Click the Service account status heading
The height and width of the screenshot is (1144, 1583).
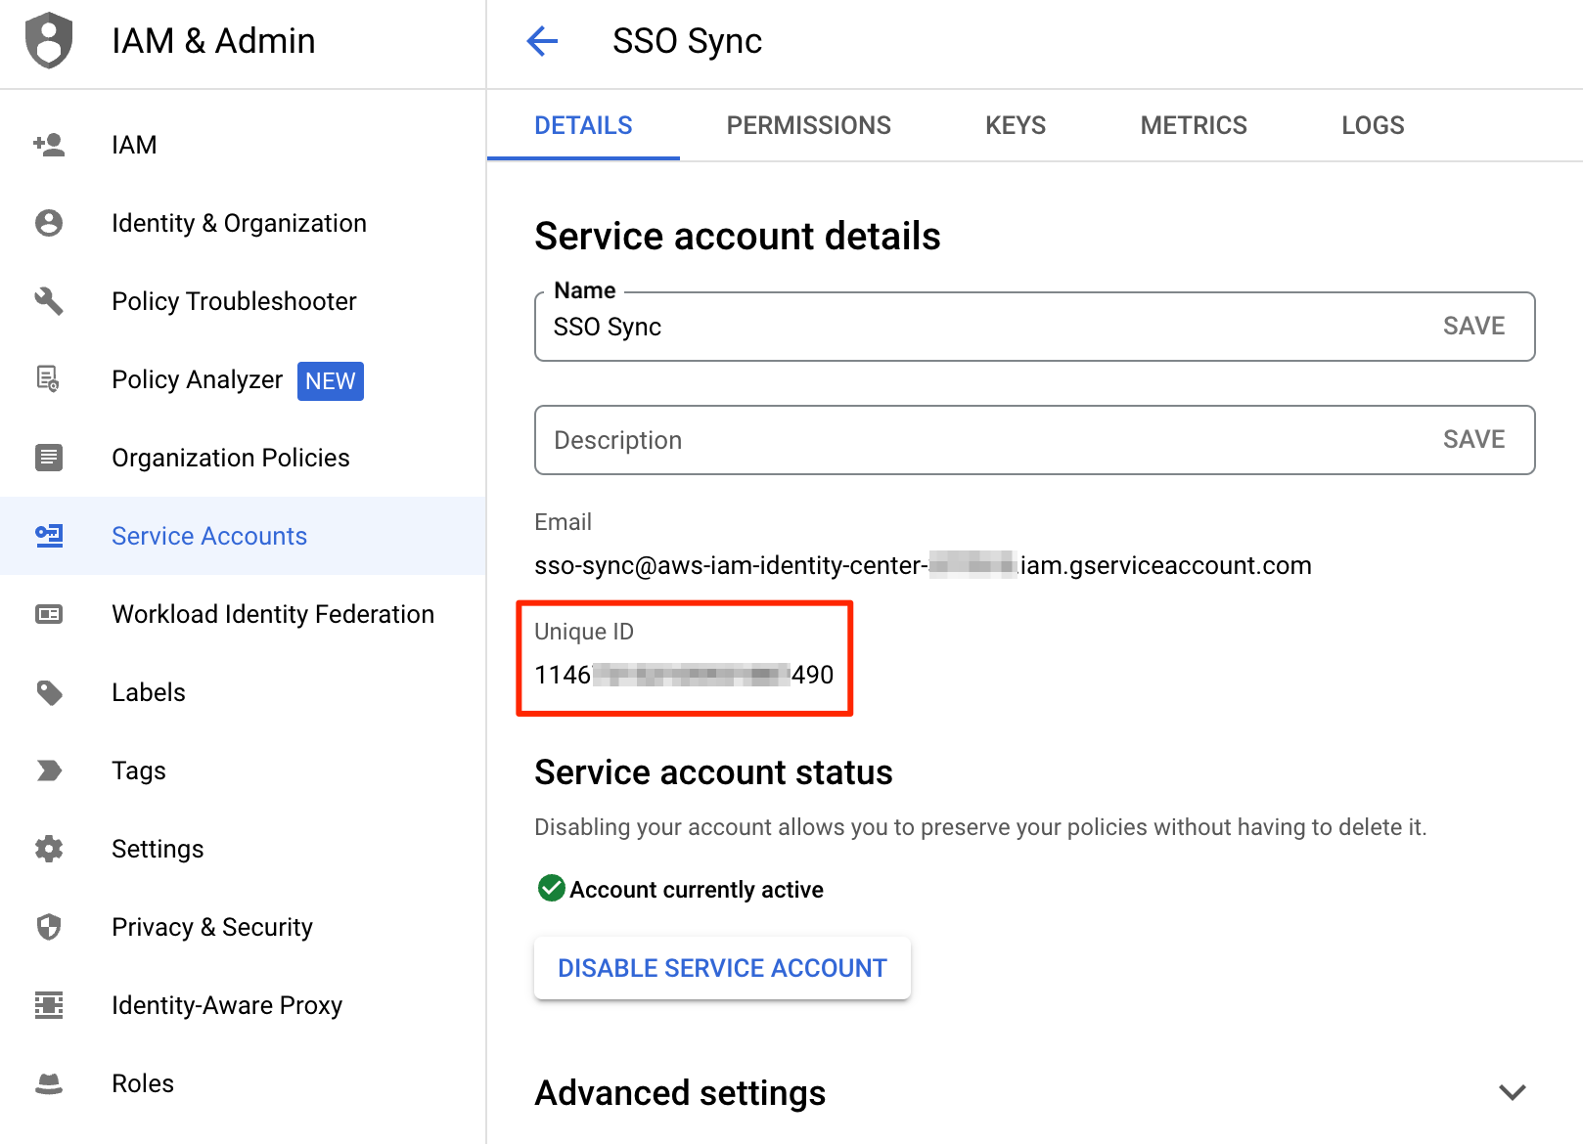(x=713, y=772)
